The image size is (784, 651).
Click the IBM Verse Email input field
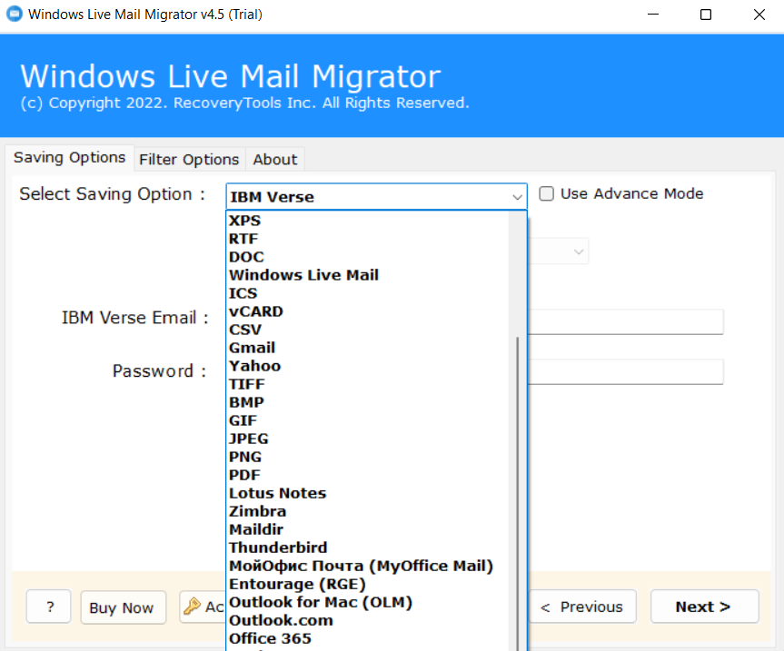[626, 321]
